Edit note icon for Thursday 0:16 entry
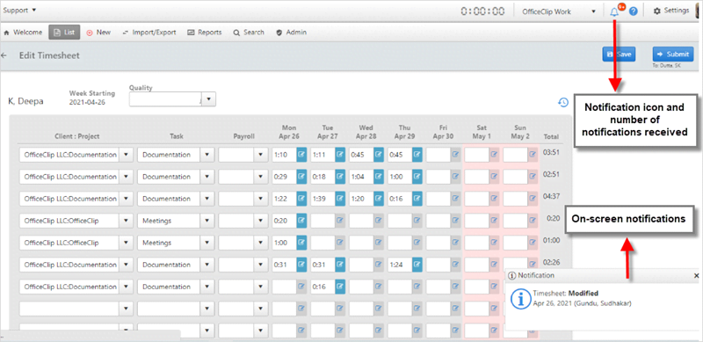 417,199
